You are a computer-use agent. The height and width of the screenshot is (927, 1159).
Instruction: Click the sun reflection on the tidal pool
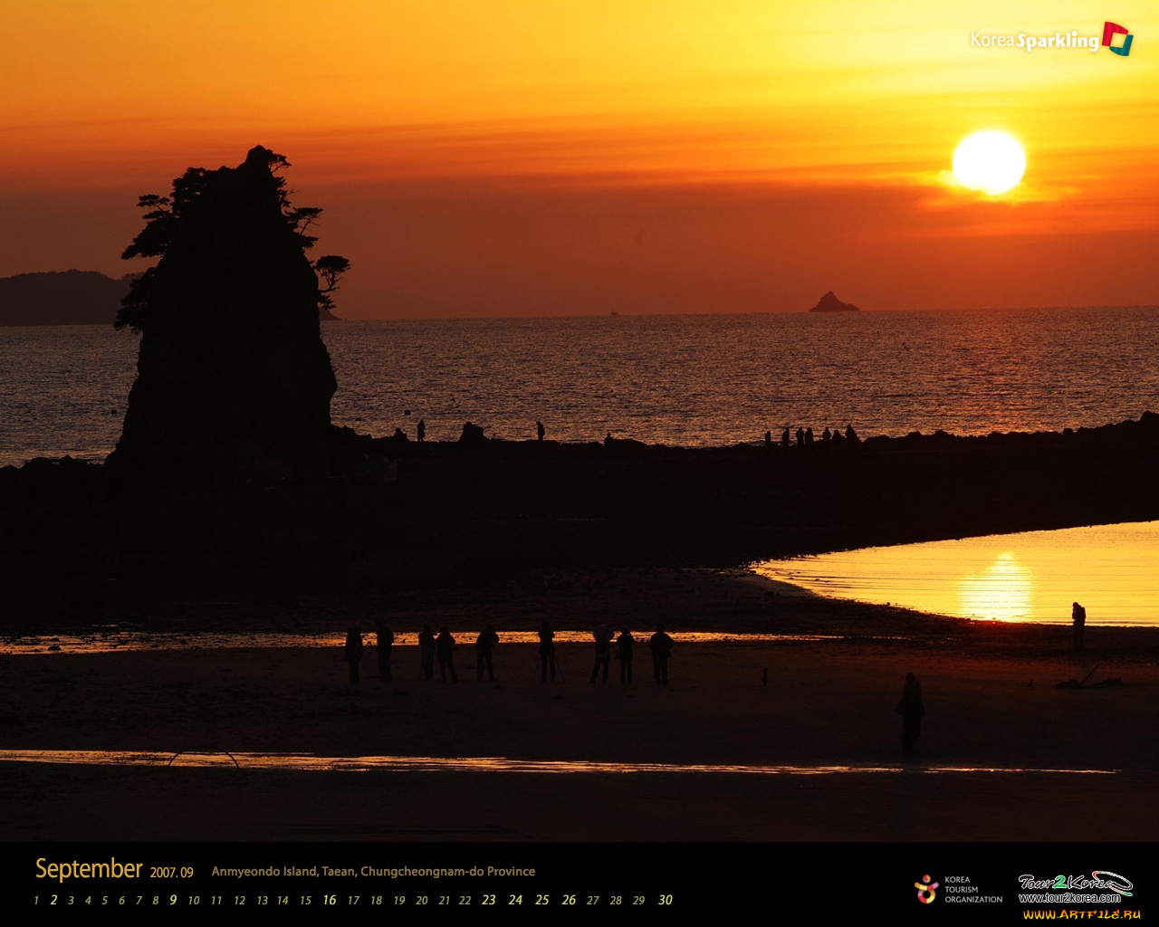tap(996, 587)
